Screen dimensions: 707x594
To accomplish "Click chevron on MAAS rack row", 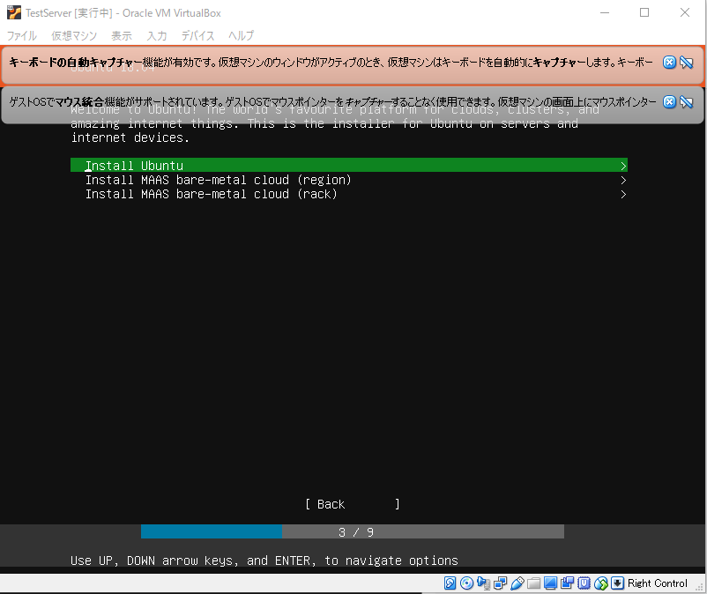I will coord(623,195).
